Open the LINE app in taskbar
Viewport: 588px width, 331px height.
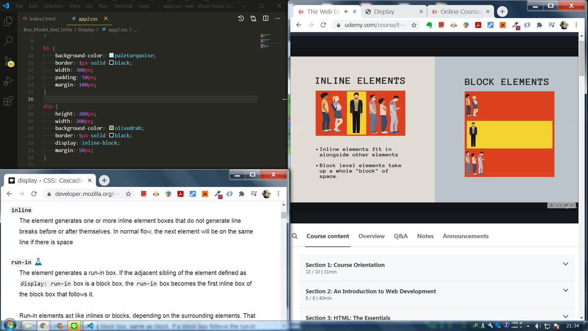[74, 326]
